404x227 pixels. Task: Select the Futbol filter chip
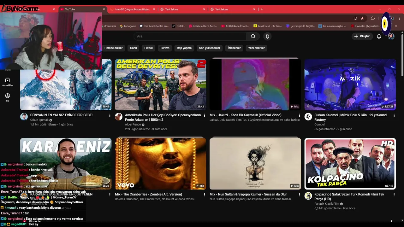pyautogui.click(x=148, y=48)
